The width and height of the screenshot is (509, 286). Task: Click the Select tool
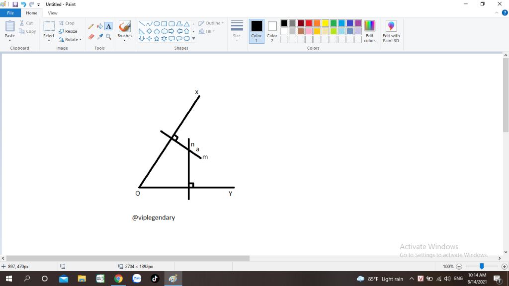[x=49, y=27]
